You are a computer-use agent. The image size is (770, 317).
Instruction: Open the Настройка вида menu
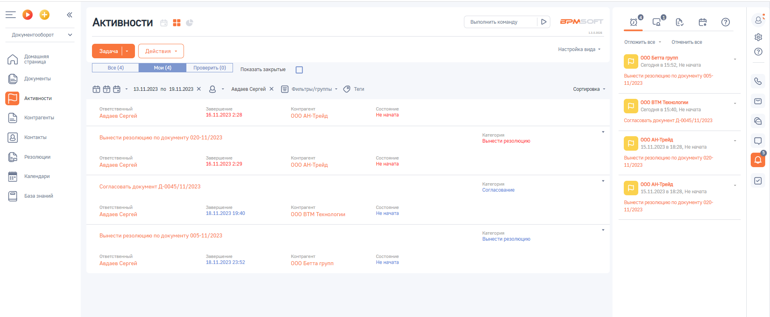coord(579,49)
